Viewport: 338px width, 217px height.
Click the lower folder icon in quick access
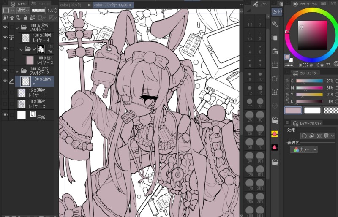click(x=275, y=162)
